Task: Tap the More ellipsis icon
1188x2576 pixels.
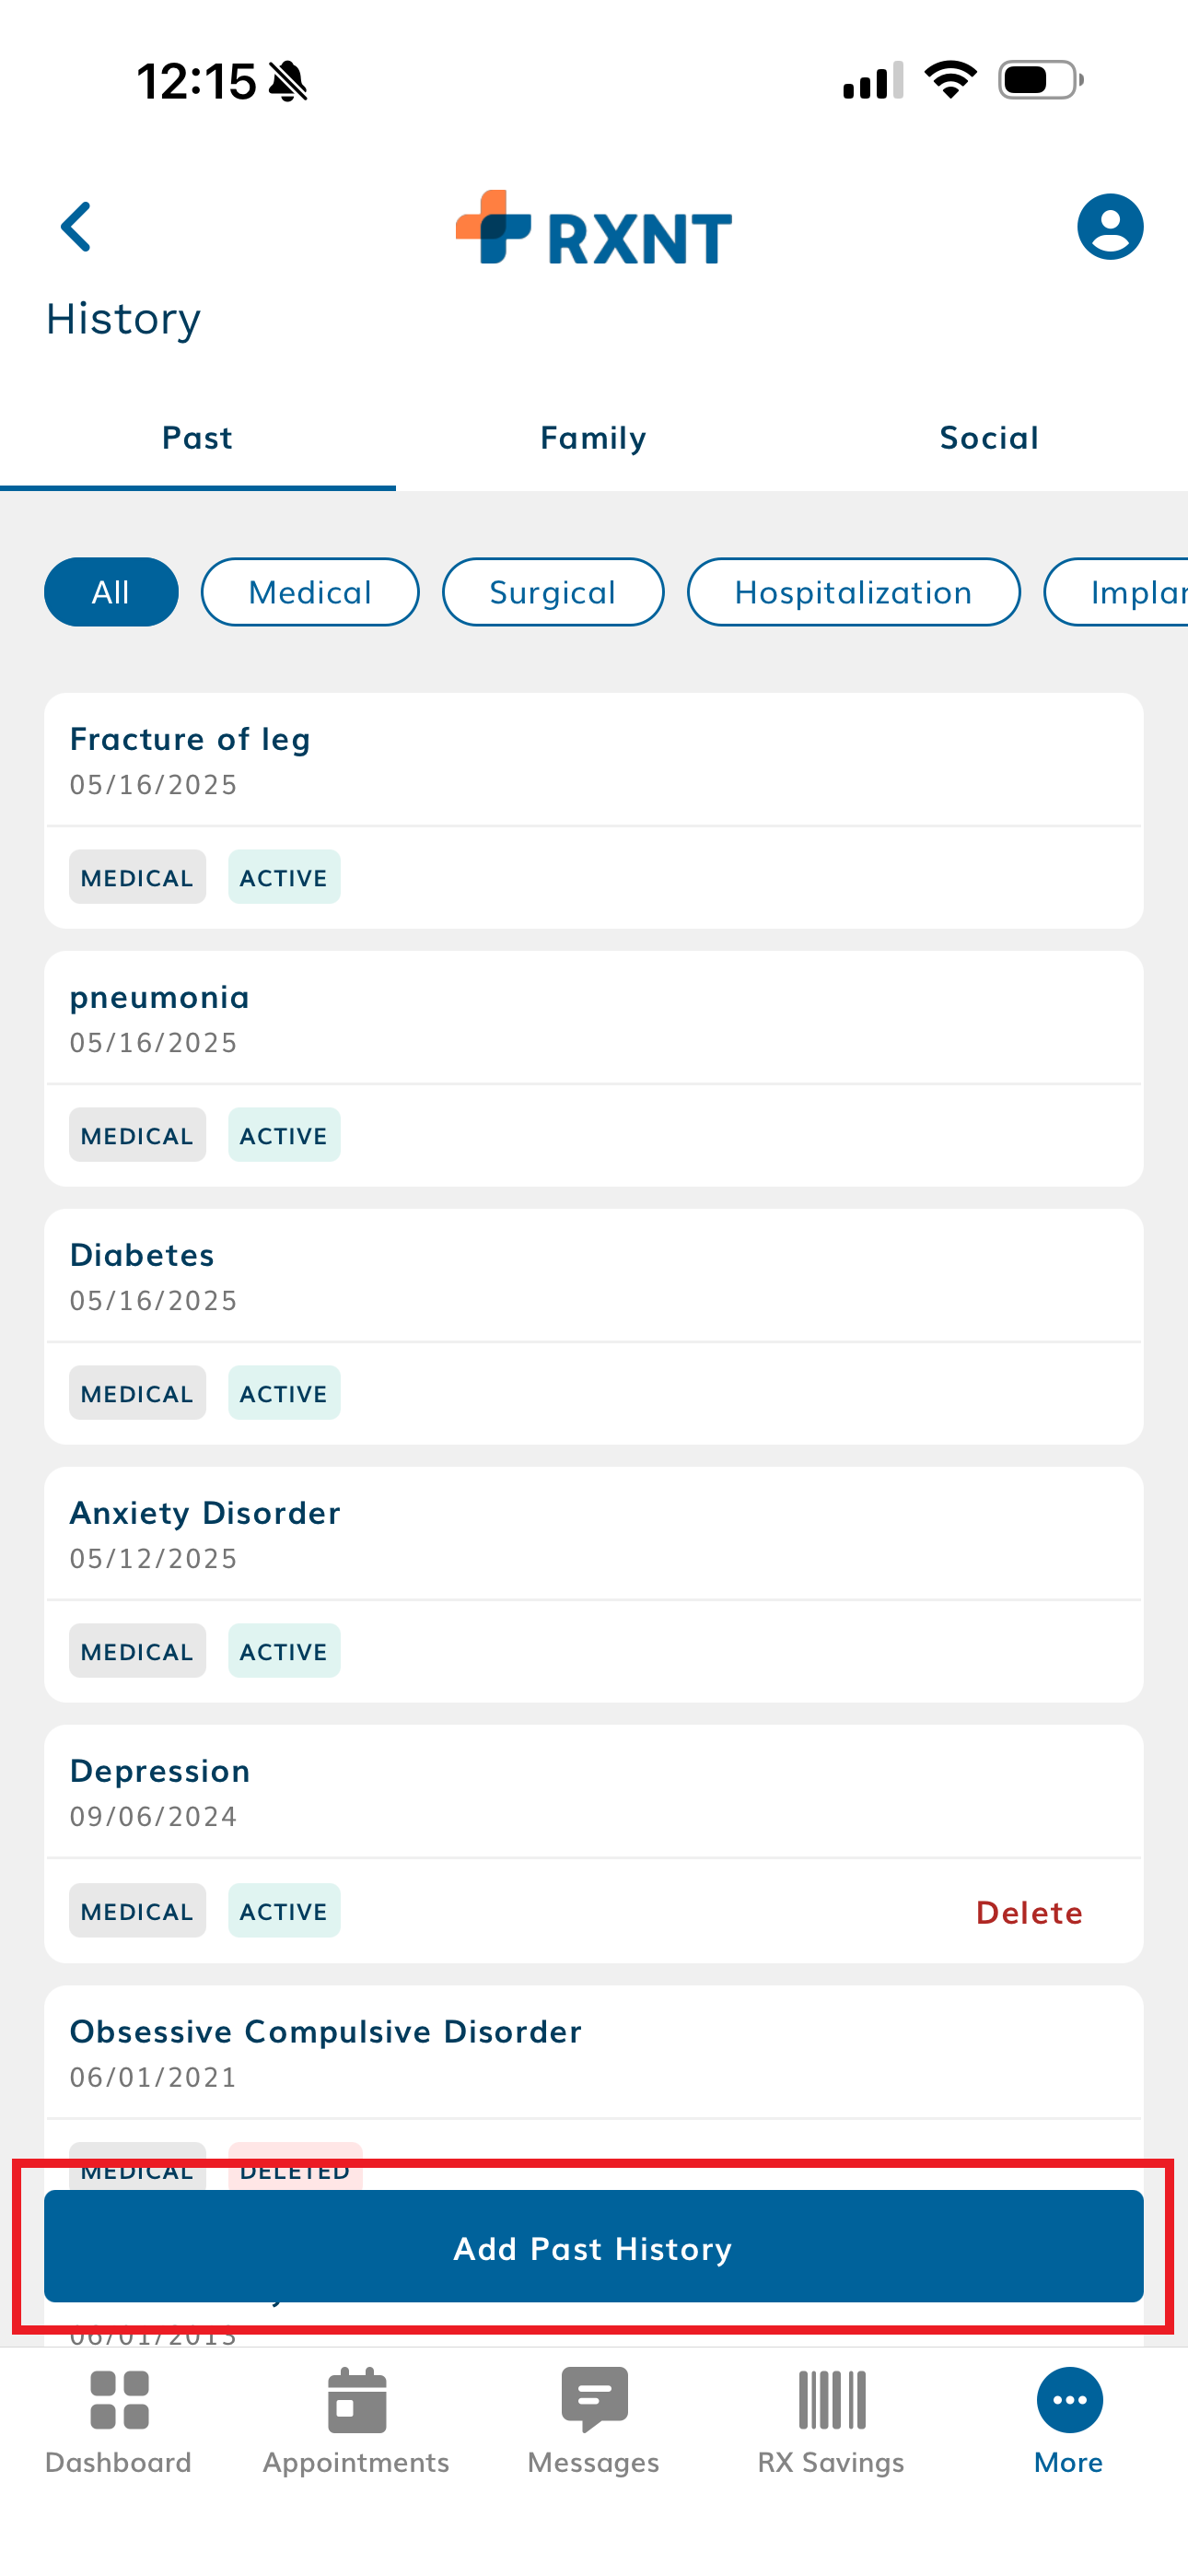Action: tap(1069, 2400)
